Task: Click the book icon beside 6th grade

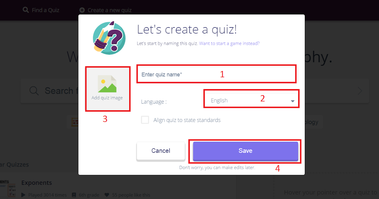Action: pos(74,195)
